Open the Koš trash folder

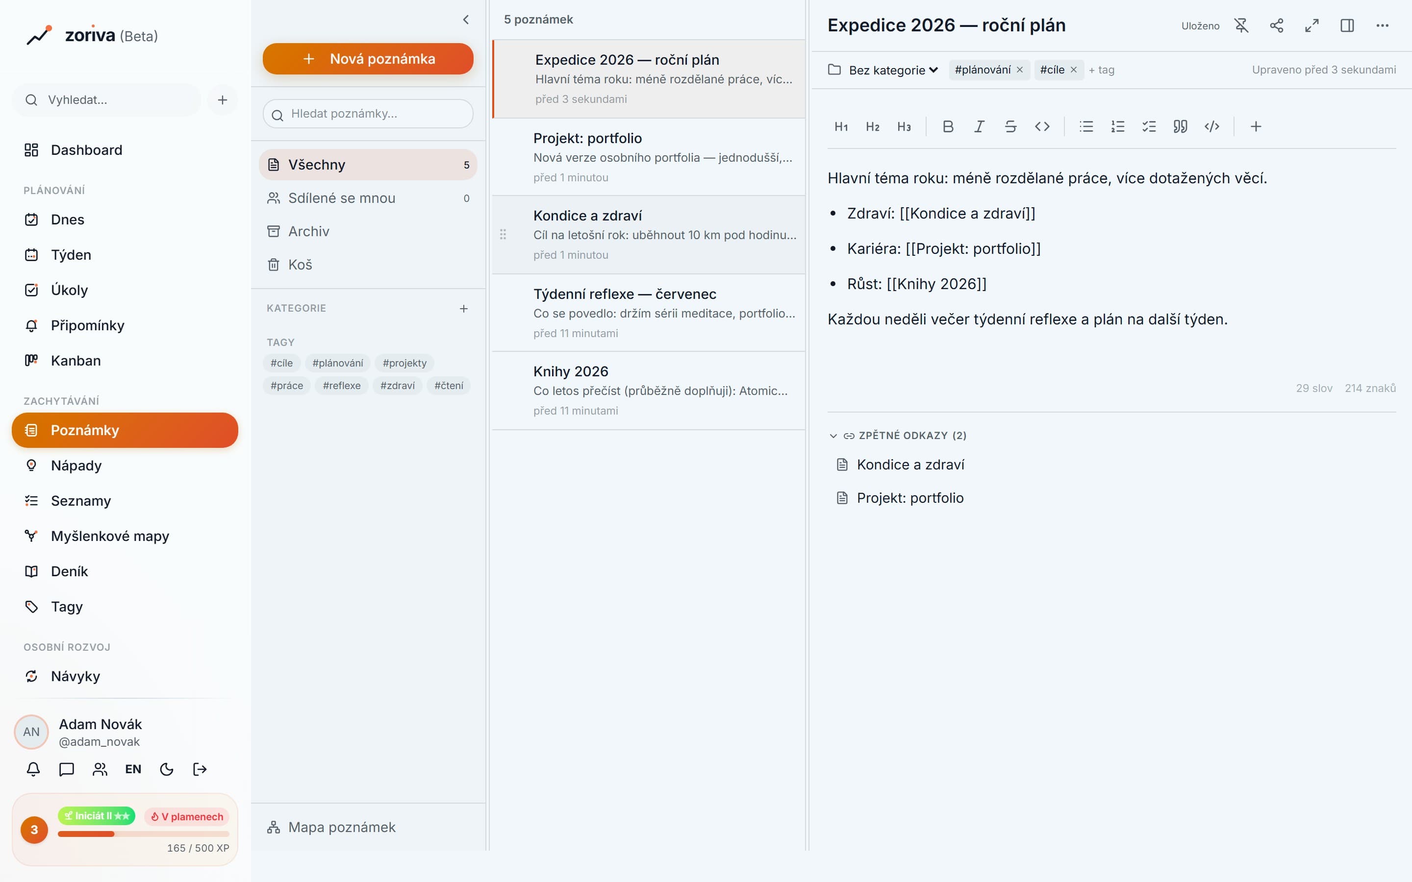tap(368, 265)
